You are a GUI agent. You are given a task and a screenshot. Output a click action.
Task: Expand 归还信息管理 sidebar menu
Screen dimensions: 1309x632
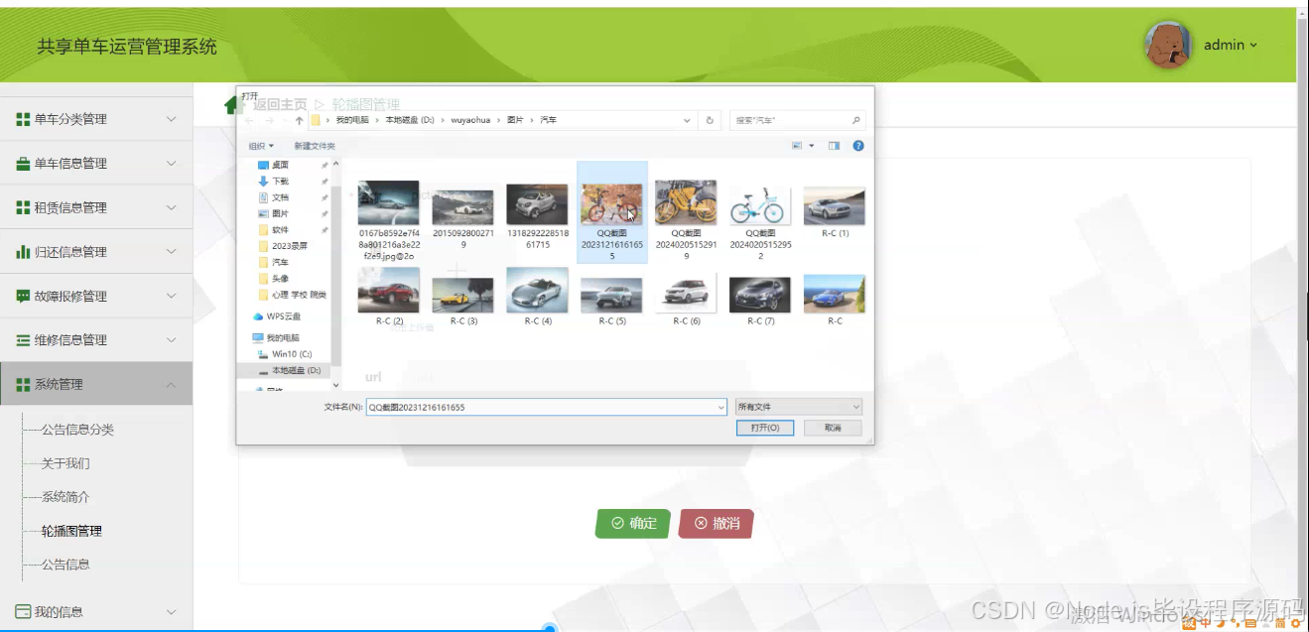point(96,252)
